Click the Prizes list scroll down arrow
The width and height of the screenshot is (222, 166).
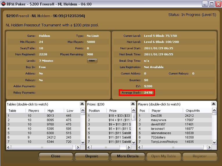coord(133,142)
